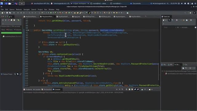Viewport: 197px width, 111px height.
Task: Click the Search flashlight toolbar icon
Action: tap(81, 13)
